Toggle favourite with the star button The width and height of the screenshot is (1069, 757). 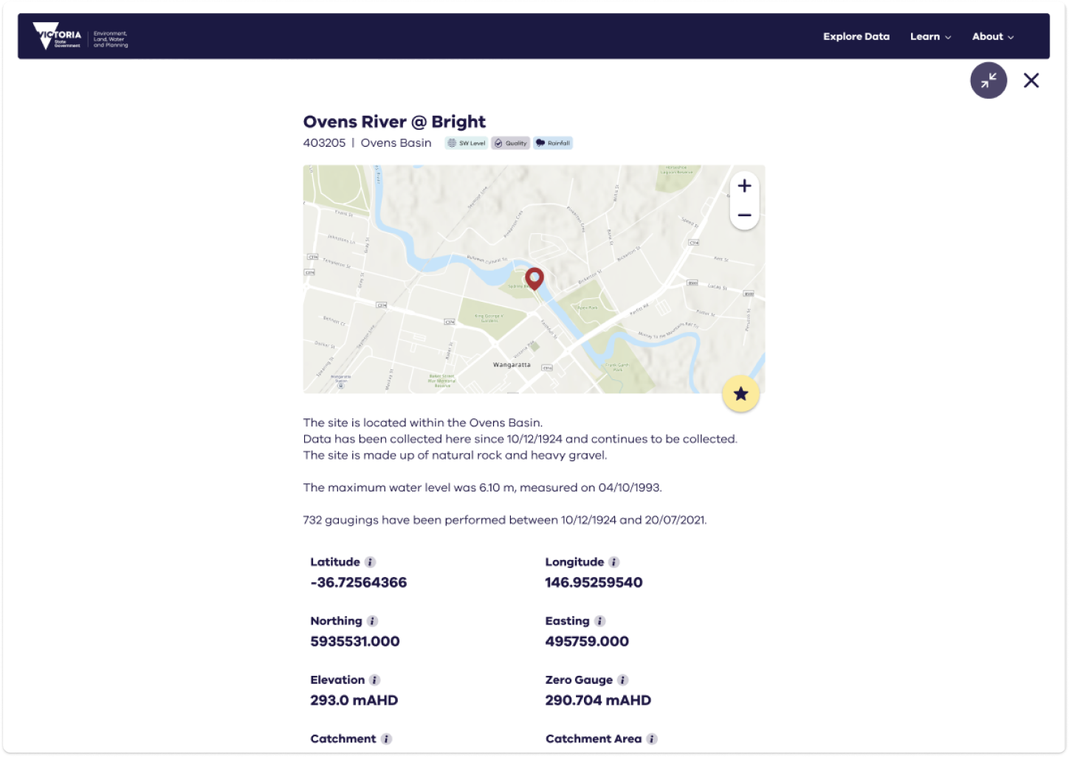pyautogui.click(x=740, y=393)
